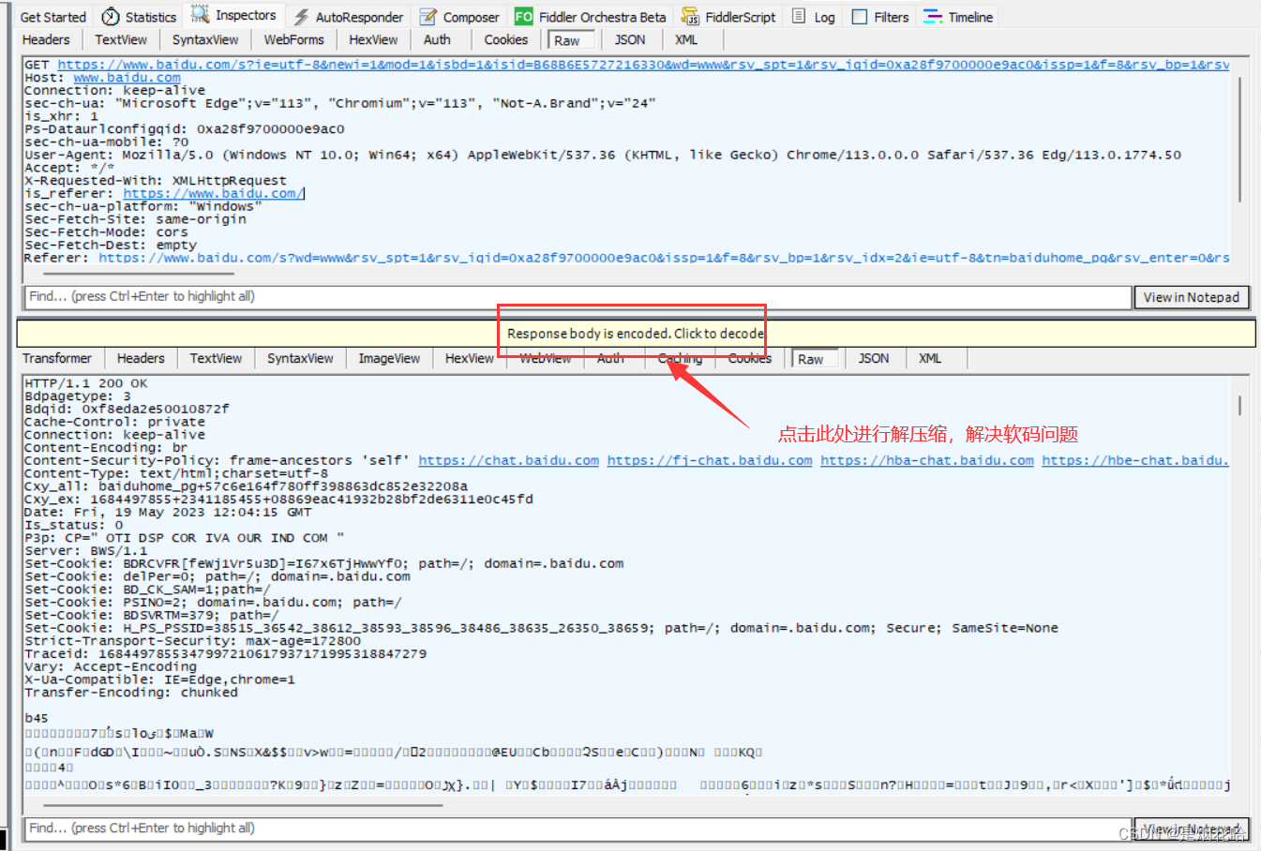Screen dimensions: 1261x851
Task: Select request XML tab
Action: pyautogui.click(x=686, y=39)
